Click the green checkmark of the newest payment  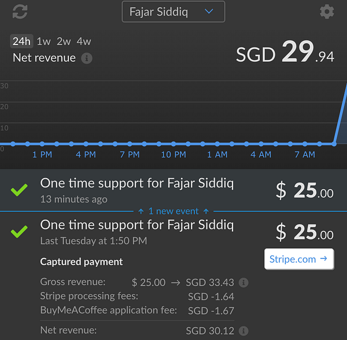pyautogui.click(x=19, y=190)
